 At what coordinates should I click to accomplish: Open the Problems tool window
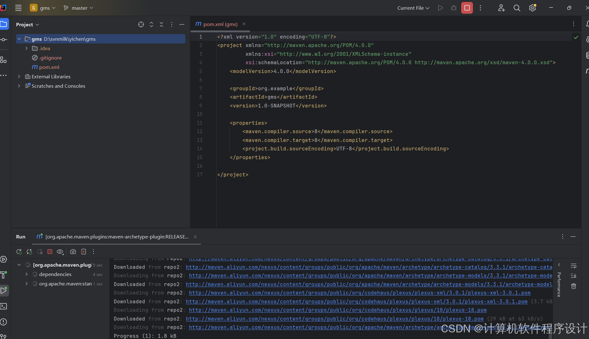(x=3, y=322)
